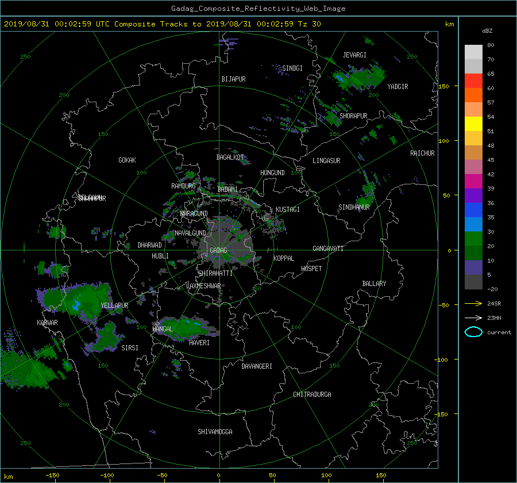Click the GADAG radar center label
Screen dimensions: 517x483
[219, 250]
